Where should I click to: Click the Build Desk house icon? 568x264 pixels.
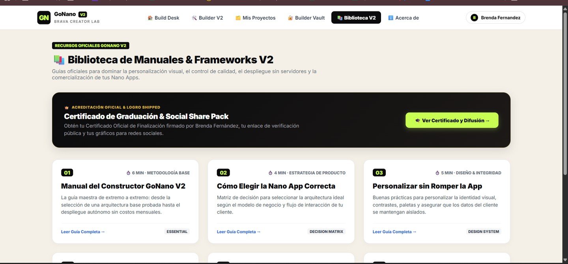pyautogui.click(x=150, y=18)
